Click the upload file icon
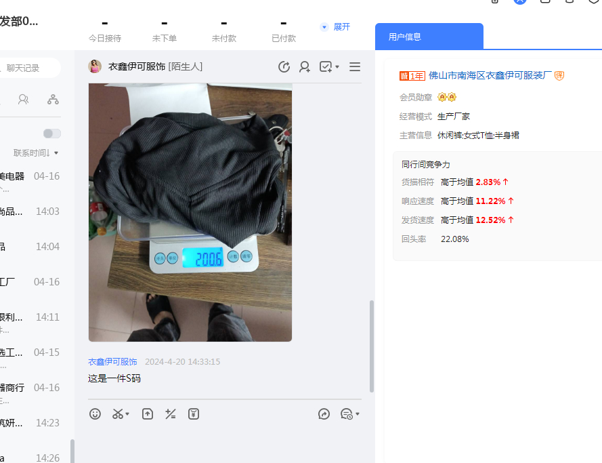602x463 pixels. 148,414
